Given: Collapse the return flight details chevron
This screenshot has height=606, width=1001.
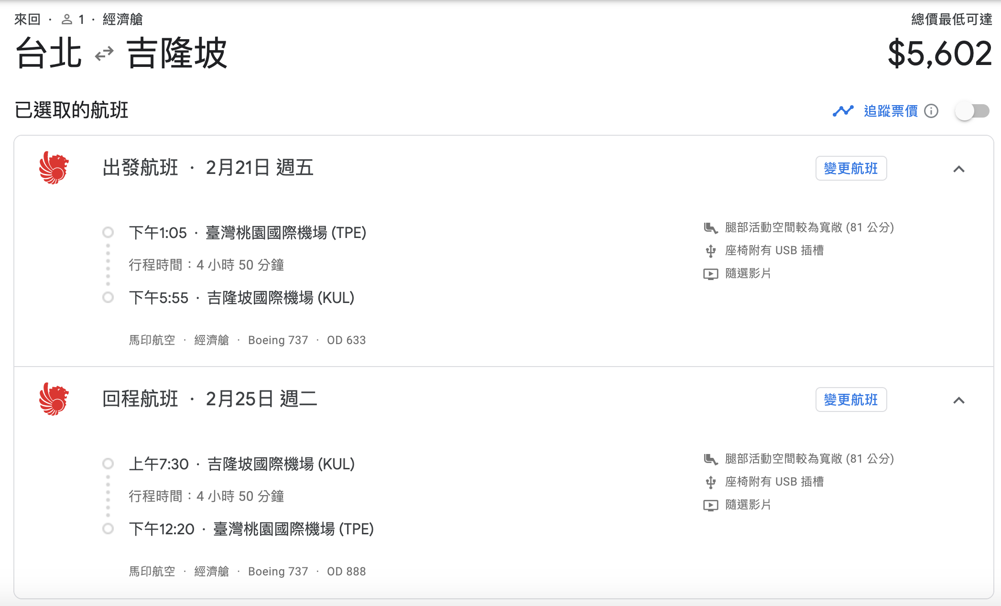Looking at the screenshot, I should (x=958, y=400).
